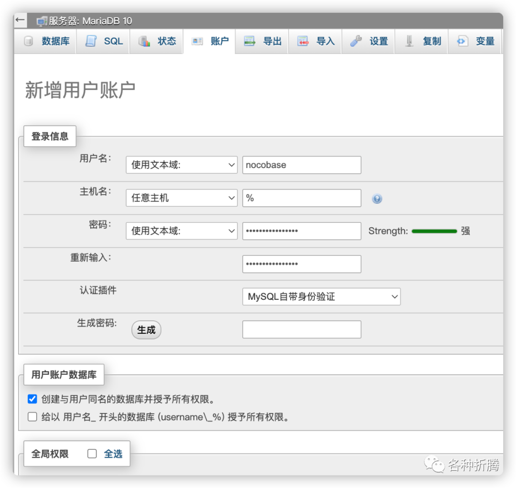Image resolution: width=516 pixels, height=488 pixels.
Task: Click the 服务器: MariaDB 10 breadcrumb link
Action: click(90, 21)
